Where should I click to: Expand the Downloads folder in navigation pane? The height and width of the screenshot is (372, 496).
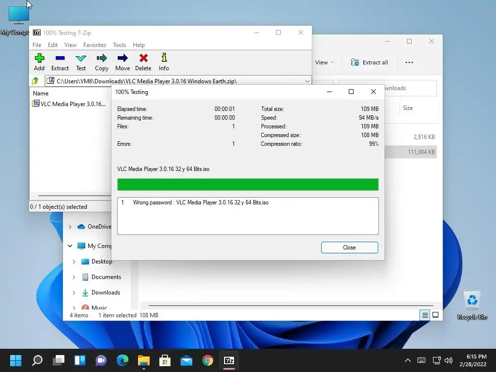[x=74, y=293]
